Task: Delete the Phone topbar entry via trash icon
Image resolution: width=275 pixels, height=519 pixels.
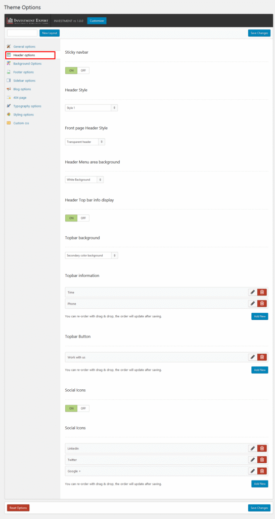Action: (262, 303)
